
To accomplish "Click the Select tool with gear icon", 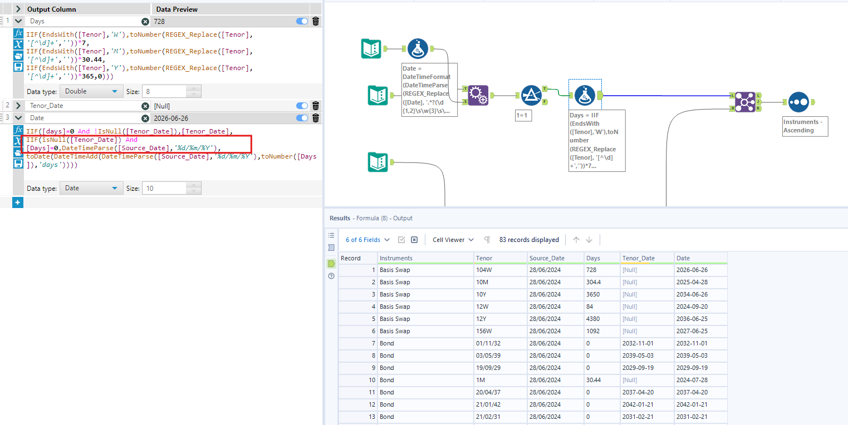I will tap(478, 95).
